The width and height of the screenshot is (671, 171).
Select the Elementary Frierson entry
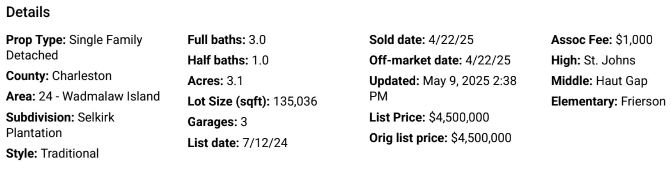(608, 102)
